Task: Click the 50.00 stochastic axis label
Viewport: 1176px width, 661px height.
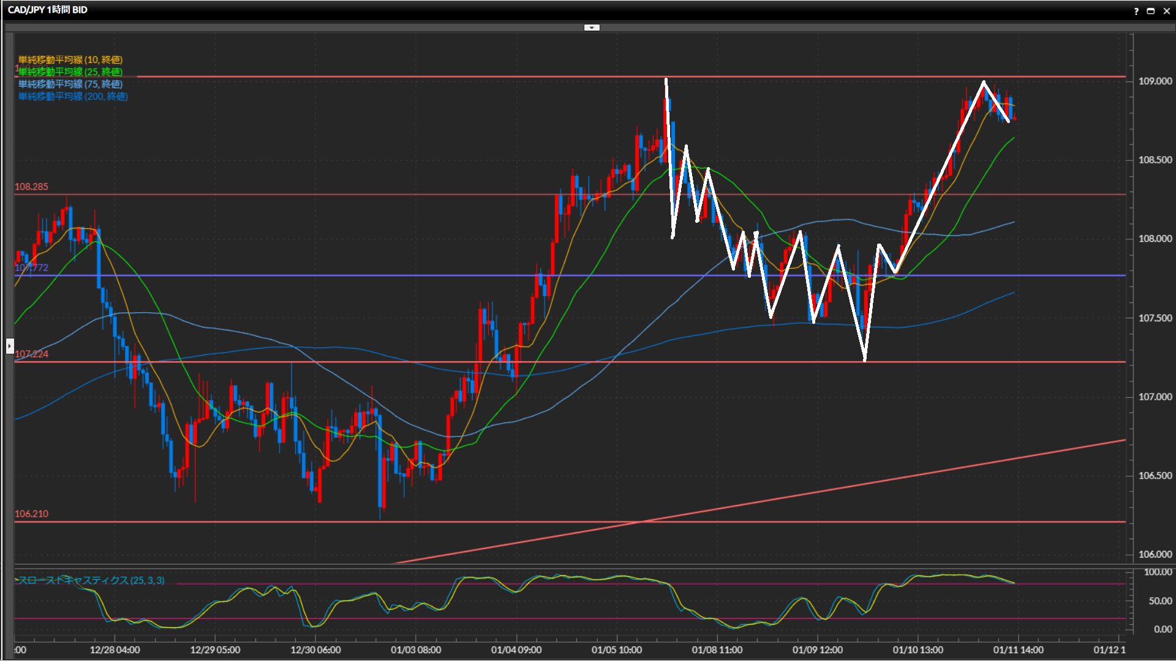Action: tap(1160, 601)
